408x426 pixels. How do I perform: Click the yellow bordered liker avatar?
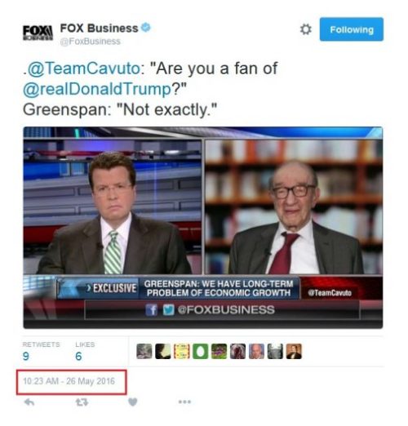182,351
